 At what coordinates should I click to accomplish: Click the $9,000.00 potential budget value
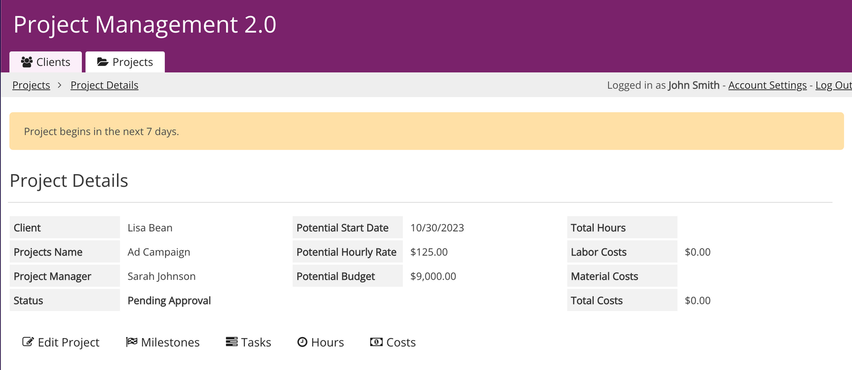click(433, 276)
